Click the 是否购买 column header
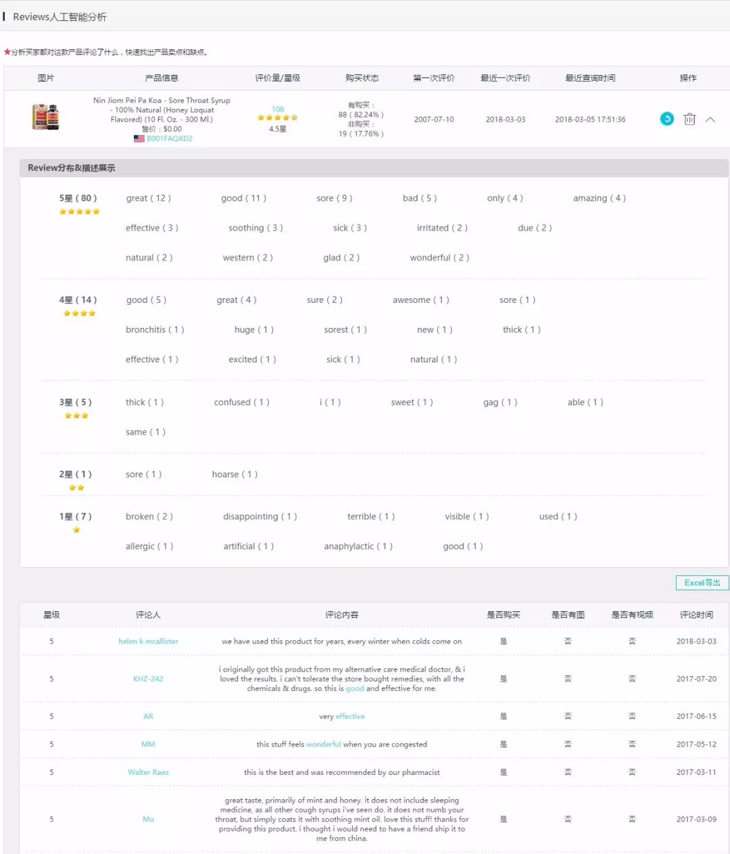The height and width of the screenshot is (854, 730). point(504,615)
